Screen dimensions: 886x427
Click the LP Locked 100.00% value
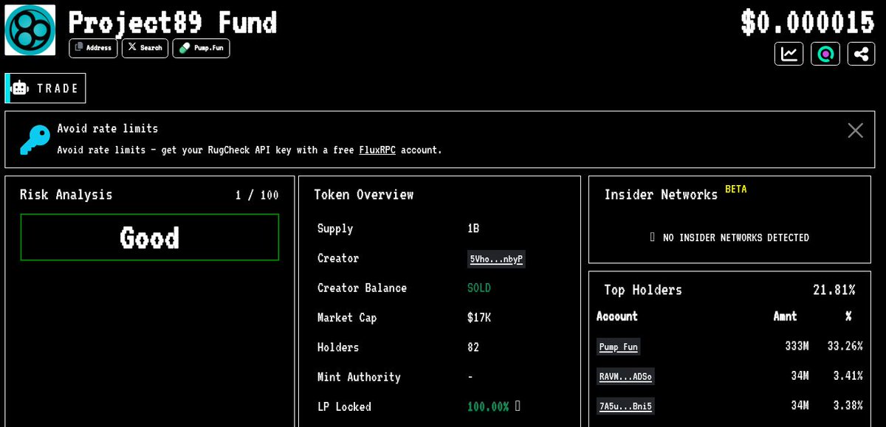[x=488, y=406]
